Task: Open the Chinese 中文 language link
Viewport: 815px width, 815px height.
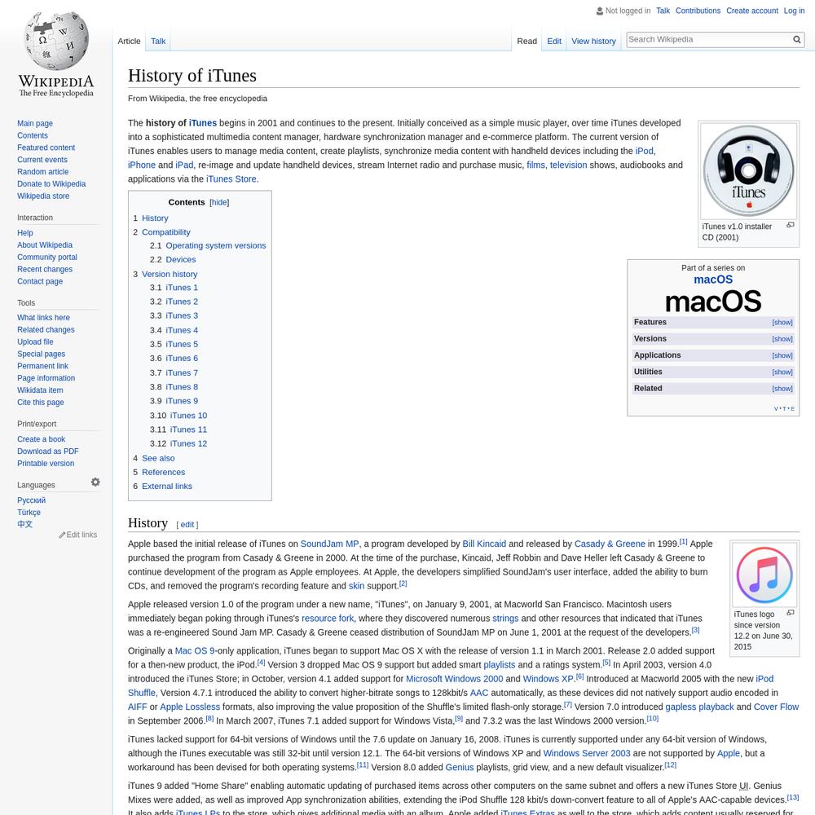Action: coord(24,524)
